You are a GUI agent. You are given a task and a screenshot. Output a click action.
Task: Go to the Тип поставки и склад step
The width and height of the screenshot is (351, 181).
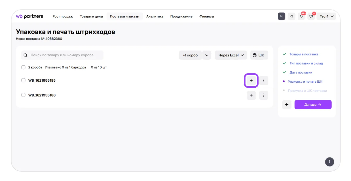pyautogui.click(x=306, y=63)
